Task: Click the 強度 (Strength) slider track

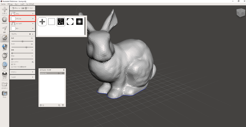Action: (22, 41)
